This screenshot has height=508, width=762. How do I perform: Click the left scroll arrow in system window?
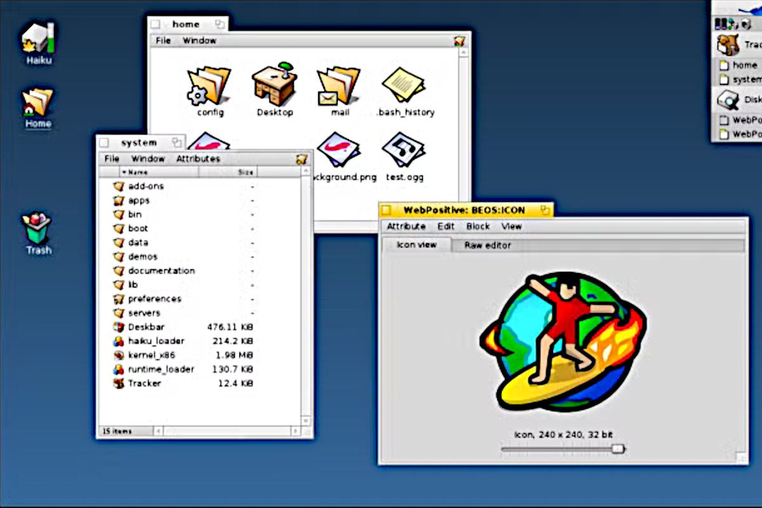pyautogui.click(x=159, y=431)
